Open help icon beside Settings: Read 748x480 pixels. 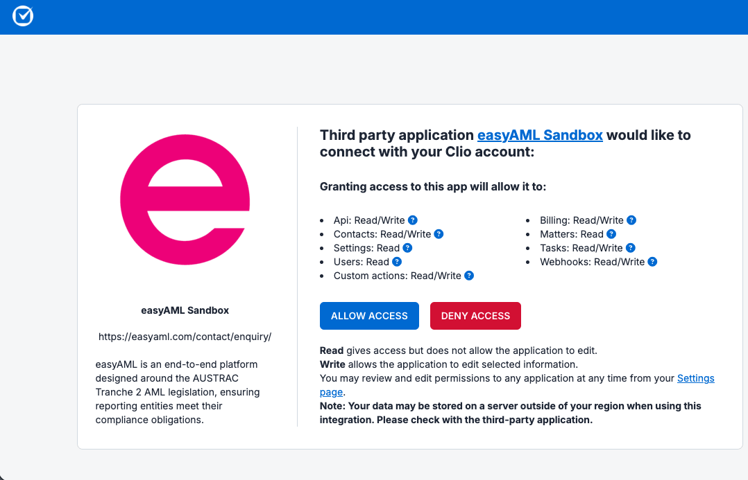click(x=407, y=248)
